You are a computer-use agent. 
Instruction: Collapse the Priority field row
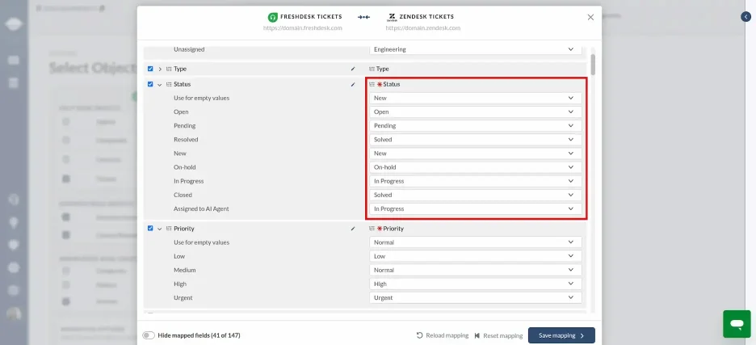coord(160,228)
